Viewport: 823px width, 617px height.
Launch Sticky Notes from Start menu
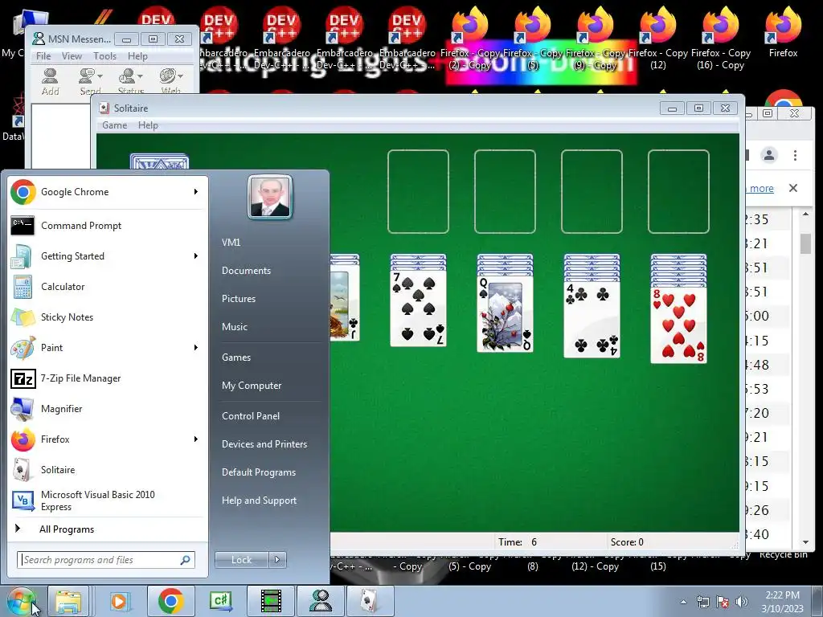coord(109,317)
